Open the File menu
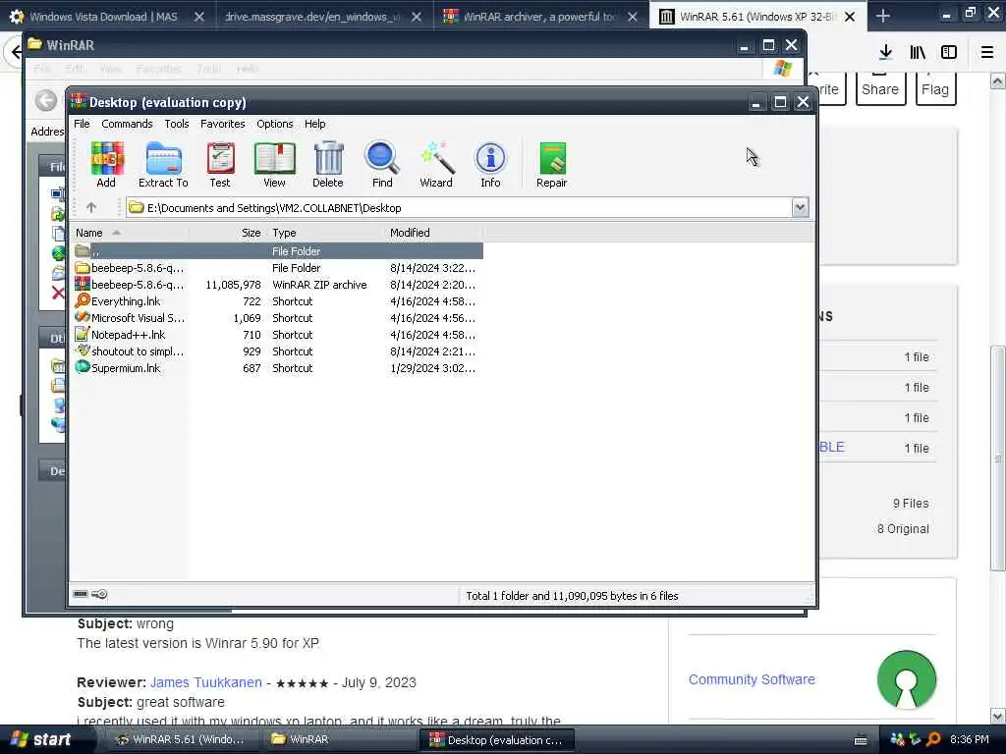Screen dimensions: 1006x754 click(82, 124)
